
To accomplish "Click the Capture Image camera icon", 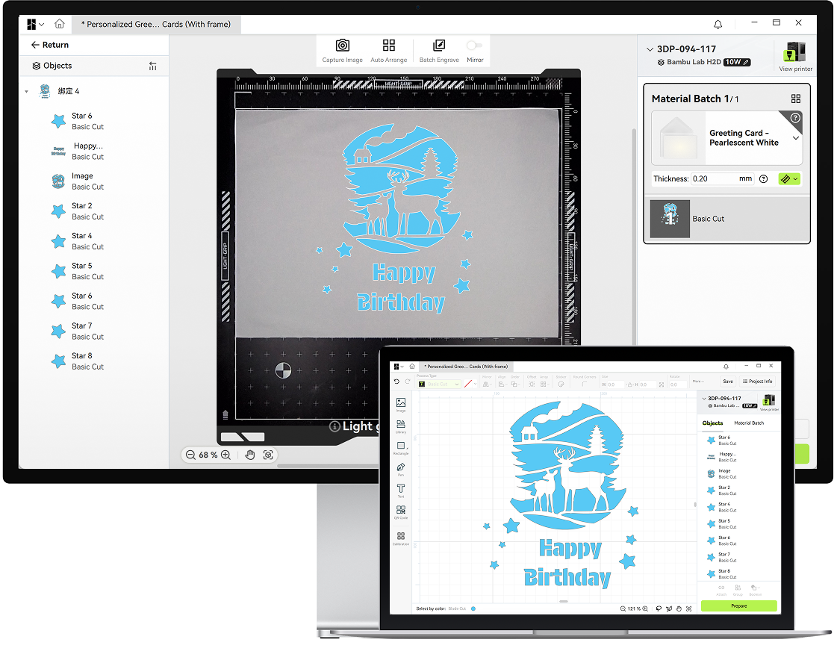I will tap(342, 46).
